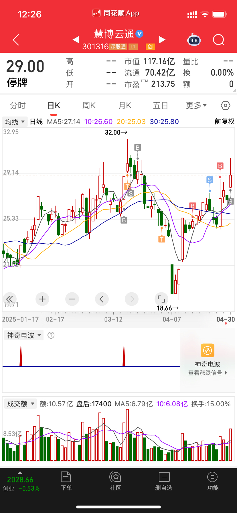The width and height of the screenshot is (237, 513).
Task: Move chart left with chevron button
Action: pos(102,299)
